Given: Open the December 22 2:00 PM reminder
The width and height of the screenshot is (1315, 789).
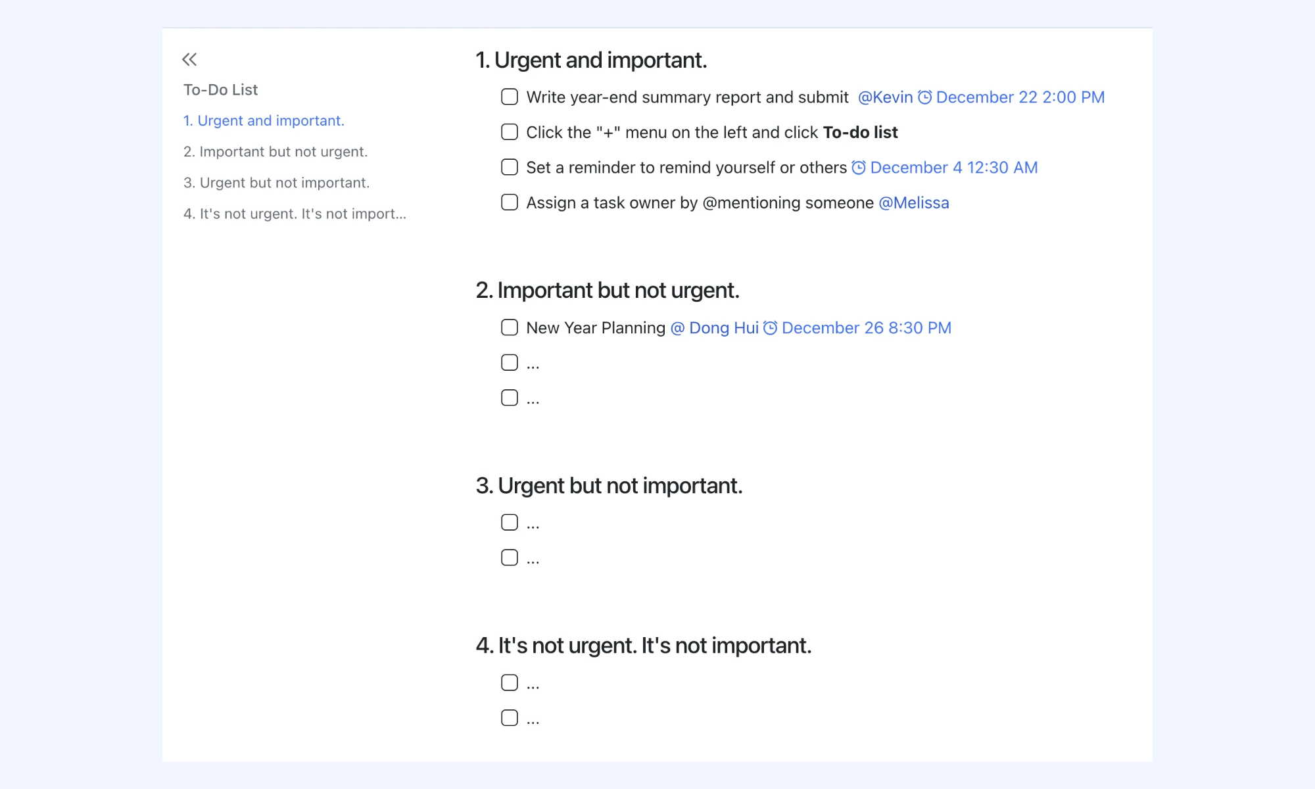Looking at the screenshot, I should 1020,97.
